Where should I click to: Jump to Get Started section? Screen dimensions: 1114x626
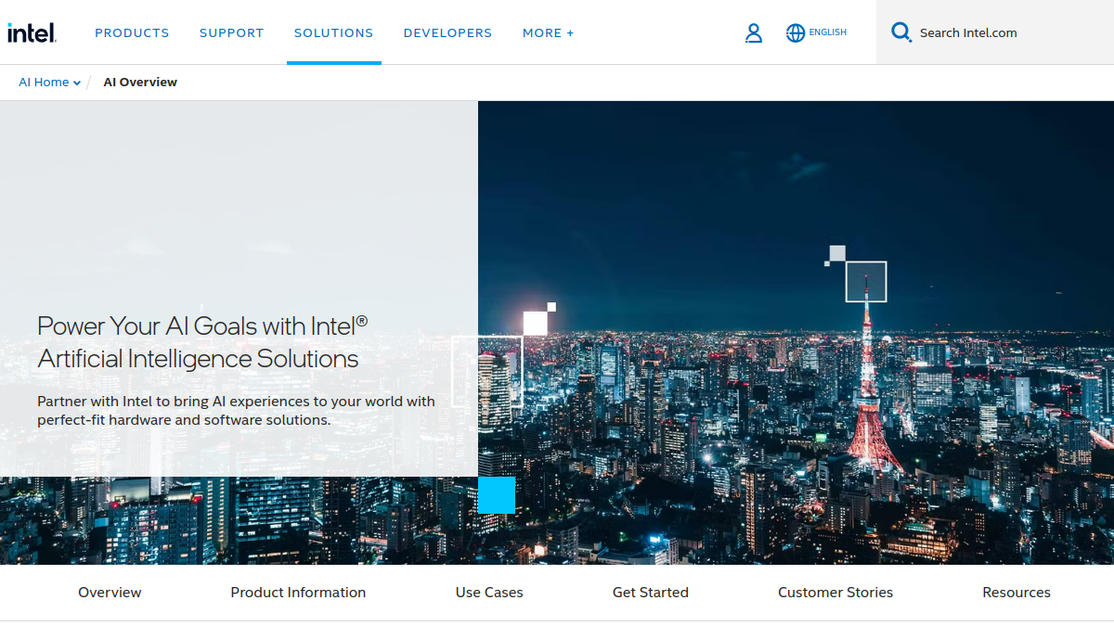[651, 593]
